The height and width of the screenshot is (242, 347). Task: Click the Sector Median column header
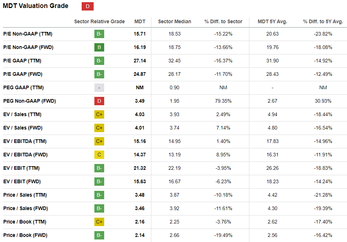(x=175, y=21)
